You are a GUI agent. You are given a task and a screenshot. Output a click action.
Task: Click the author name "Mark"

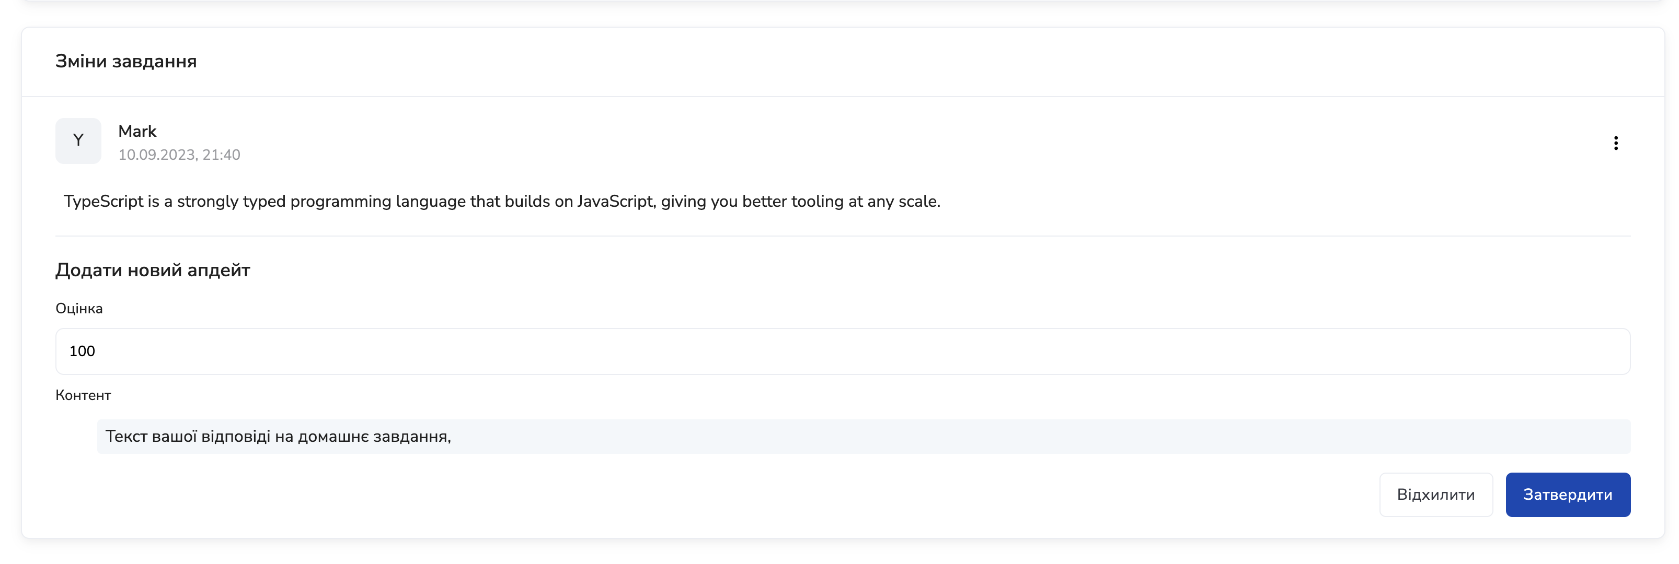click(x=137, y=131)
